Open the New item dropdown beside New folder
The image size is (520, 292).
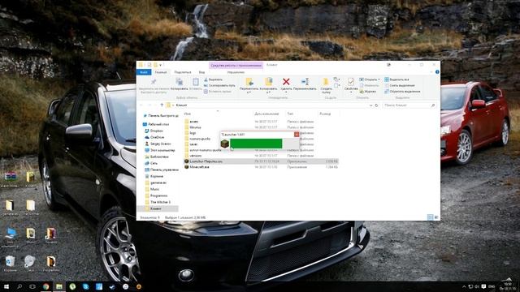[336, 79]
